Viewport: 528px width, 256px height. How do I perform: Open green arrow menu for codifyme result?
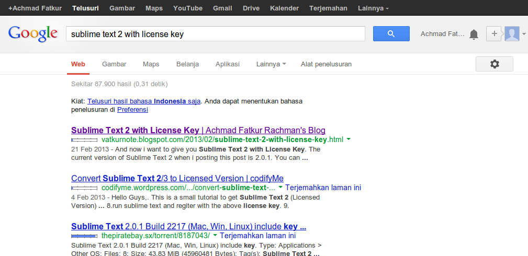point(280,188)
